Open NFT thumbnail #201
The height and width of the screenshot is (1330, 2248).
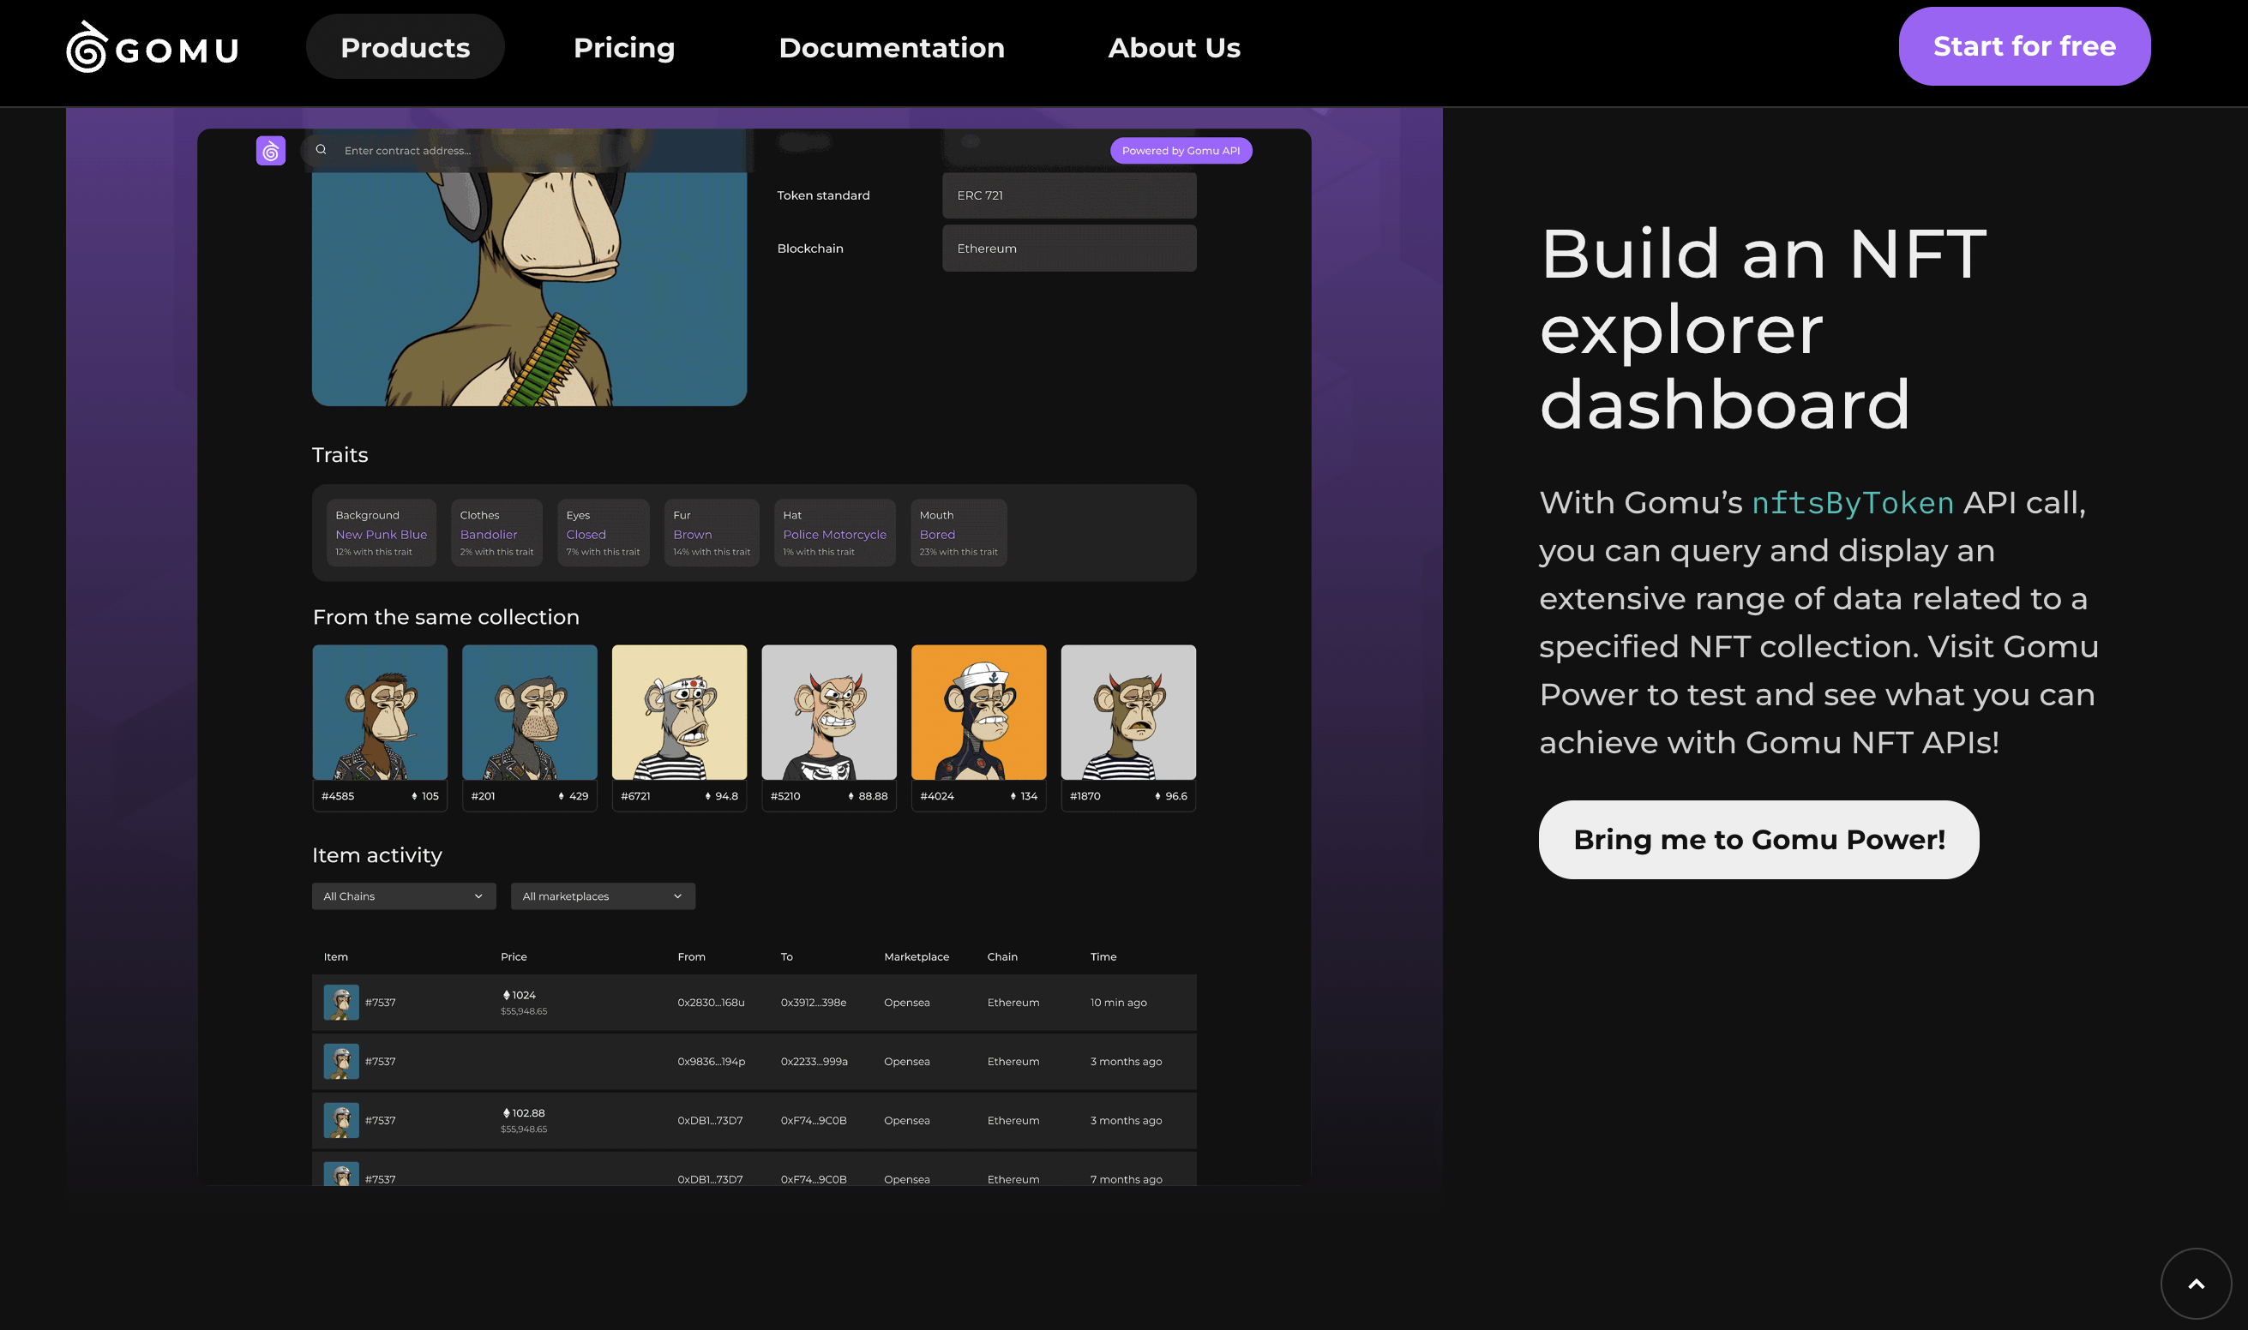click(x=530, y=712)
